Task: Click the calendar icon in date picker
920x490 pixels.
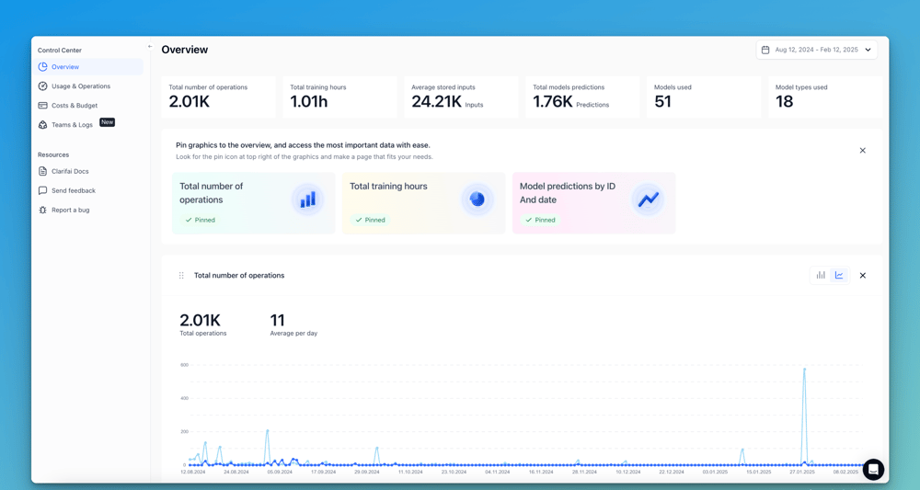Action: (x=765, y=51)
